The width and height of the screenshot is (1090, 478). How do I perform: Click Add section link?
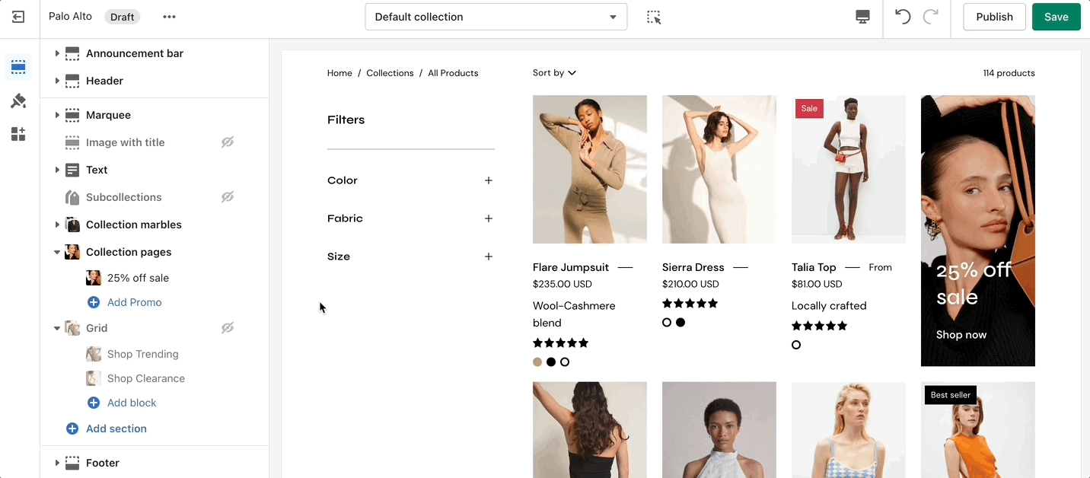tap(116, 429)
